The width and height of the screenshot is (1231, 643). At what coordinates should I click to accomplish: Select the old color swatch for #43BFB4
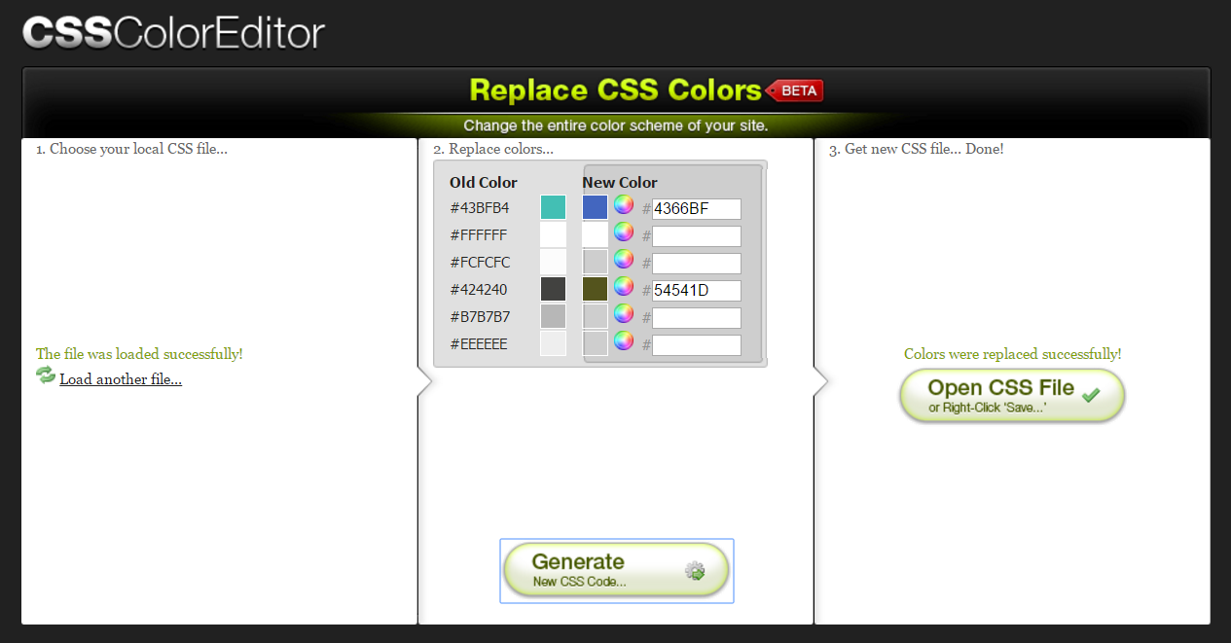coord(553,207)
